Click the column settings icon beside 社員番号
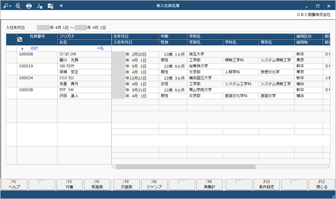Screen dimensions: 336x199 click(19, 39)
